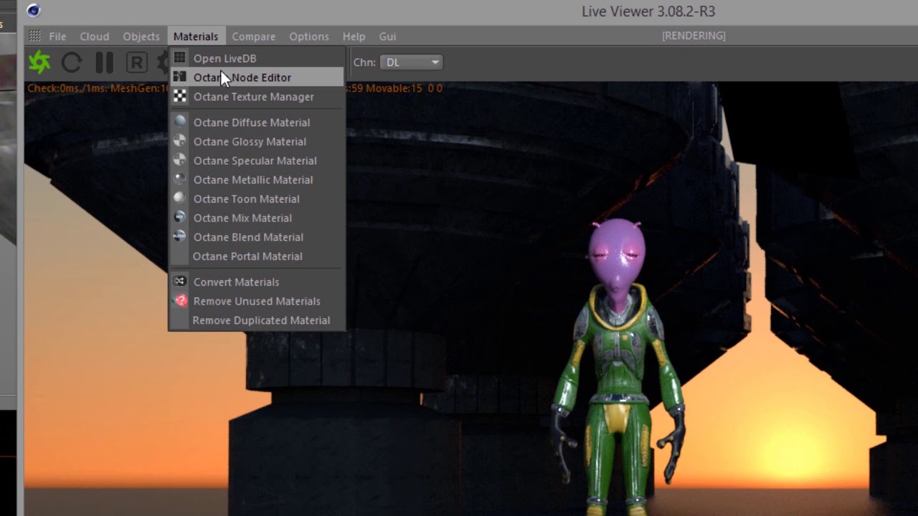The image size is (918, 516).
Task: Open the File menu
Action: click(x=57, y=37)
